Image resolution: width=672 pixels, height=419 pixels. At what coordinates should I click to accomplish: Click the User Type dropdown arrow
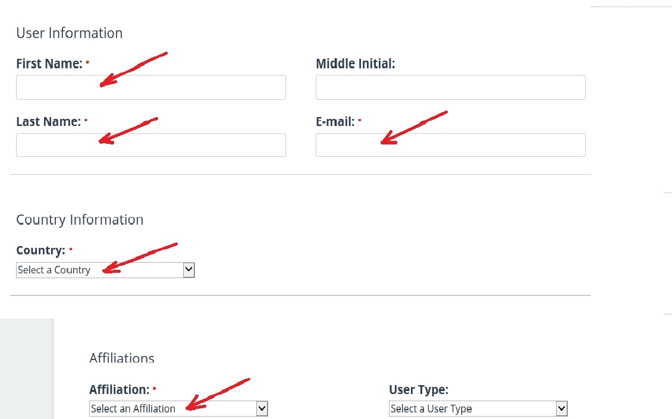click(561, 409)
